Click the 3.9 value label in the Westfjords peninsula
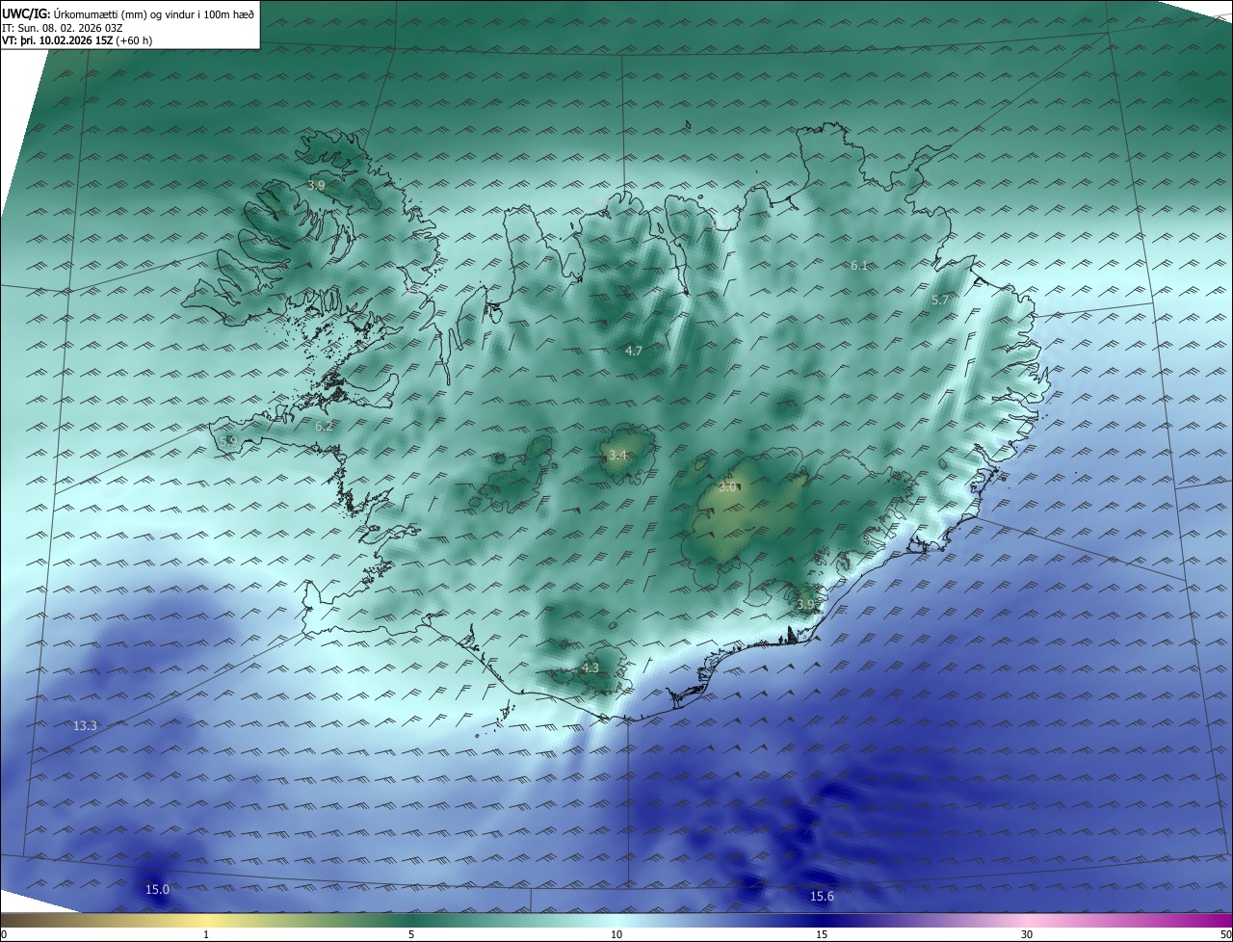 tap(316, 185)
